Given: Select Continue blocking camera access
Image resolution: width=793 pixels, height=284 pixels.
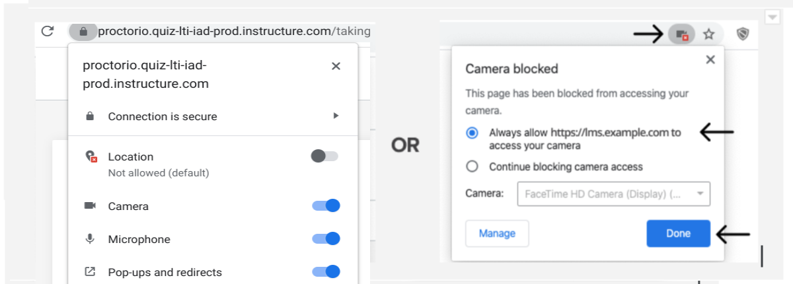Looking at the screenshot, I should click(x=472, y=166).
